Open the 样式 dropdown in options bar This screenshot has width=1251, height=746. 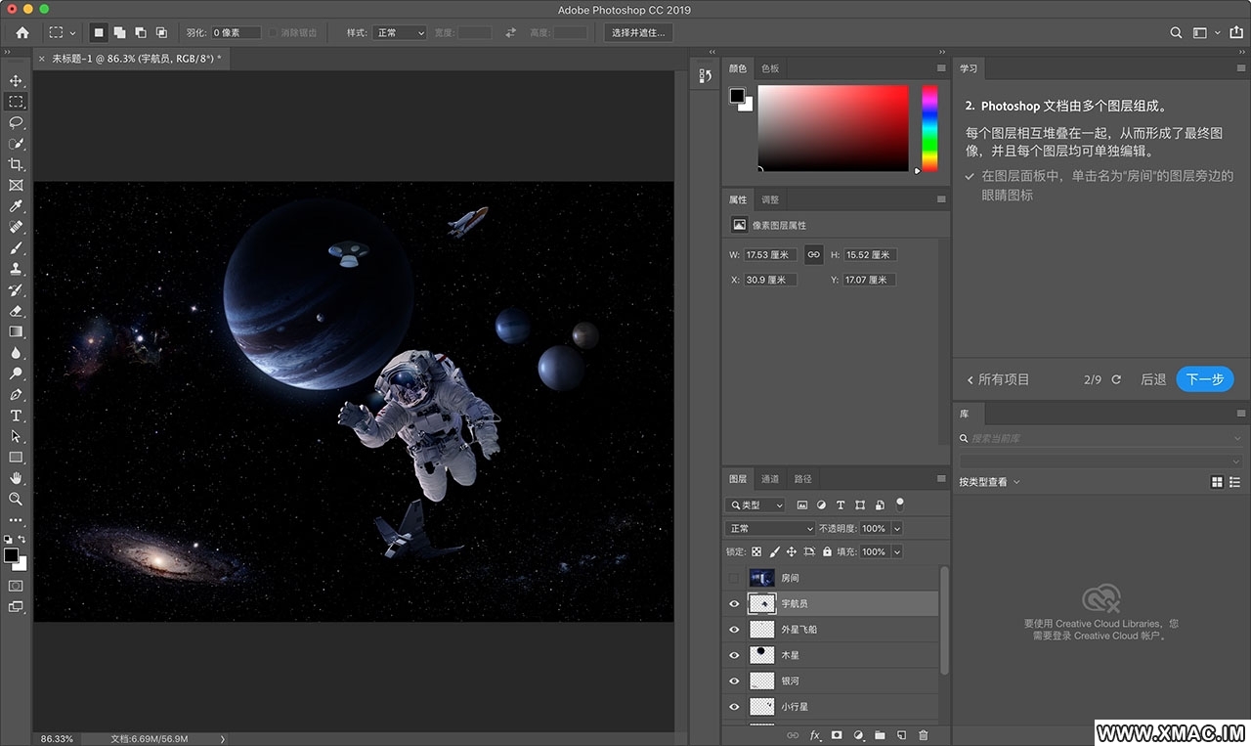click(x=400, y=32)
